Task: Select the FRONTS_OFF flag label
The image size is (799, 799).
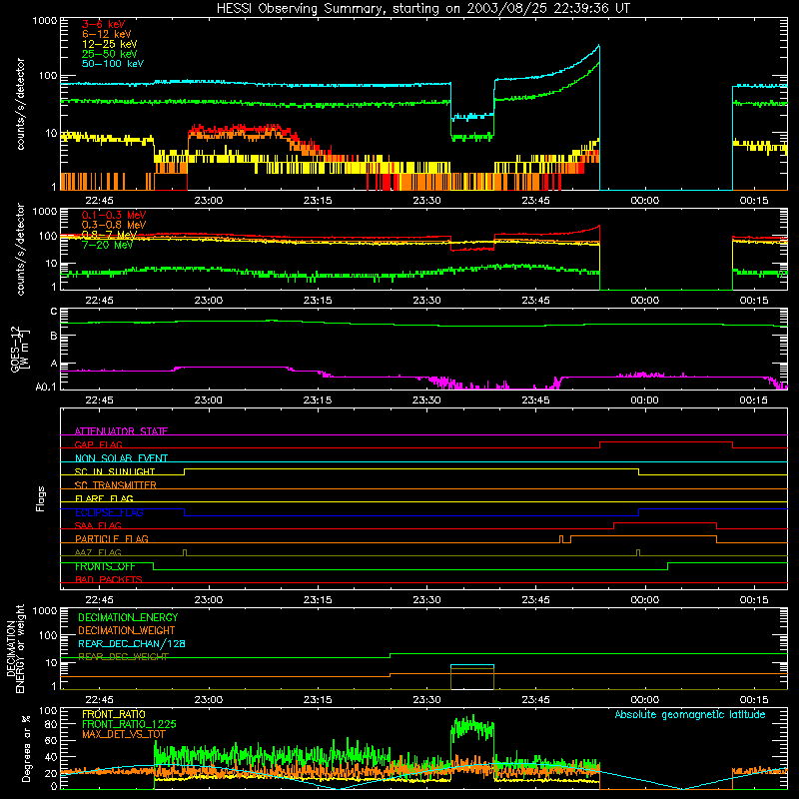Action: [105, 566]
